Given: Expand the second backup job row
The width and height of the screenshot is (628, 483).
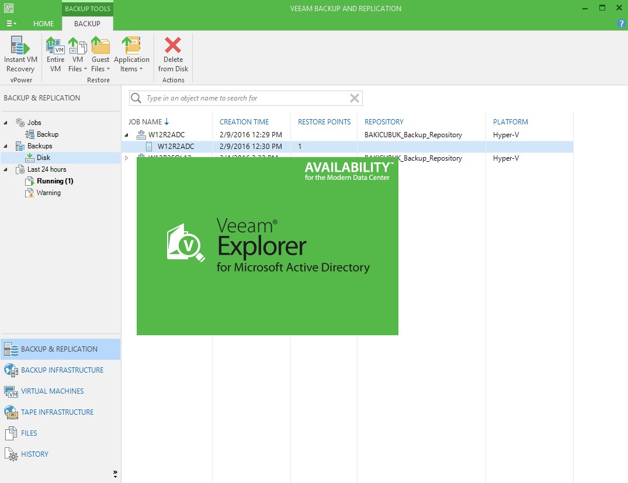Looking at the screenshot, I should tap(127, 158).
